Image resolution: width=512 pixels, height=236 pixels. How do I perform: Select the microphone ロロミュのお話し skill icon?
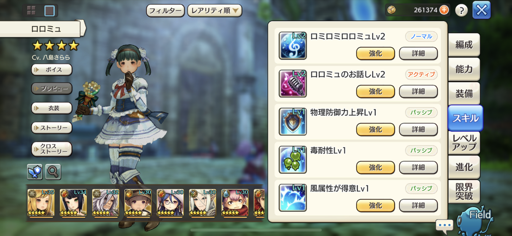[x=293, y=84]
